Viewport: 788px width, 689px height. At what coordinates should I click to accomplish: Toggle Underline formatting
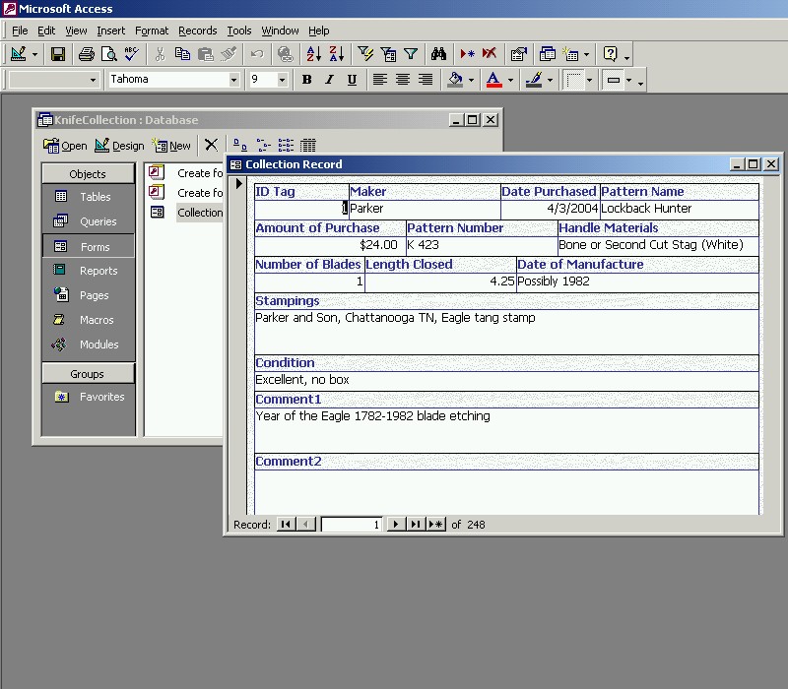pyautogui.click(x=352, y=80)
